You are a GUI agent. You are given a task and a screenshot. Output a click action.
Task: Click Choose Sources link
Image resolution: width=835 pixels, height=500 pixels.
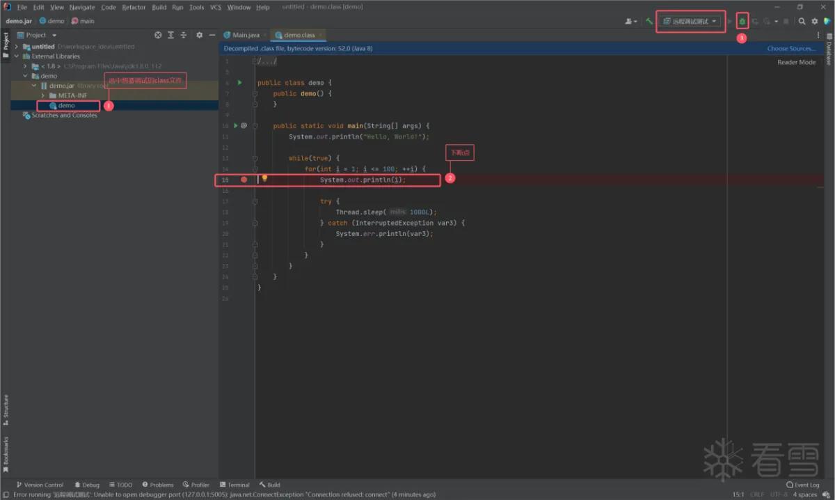click(x=791, y=49)
